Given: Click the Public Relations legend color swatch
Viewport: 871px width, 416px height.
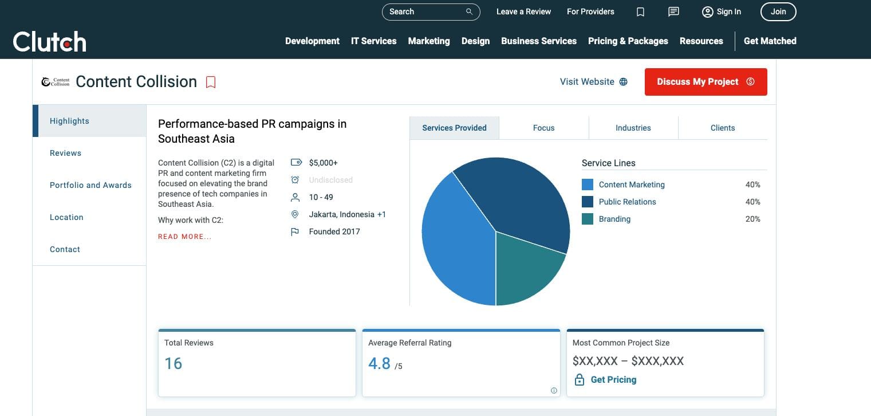Looking at the screenshot, I should 588,202.
